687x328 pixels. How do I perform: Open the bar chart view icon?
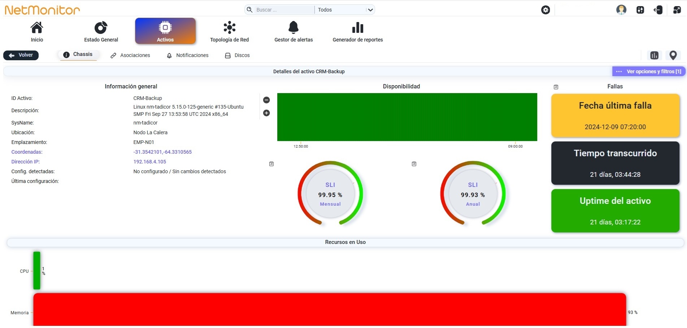click(654, 55)
